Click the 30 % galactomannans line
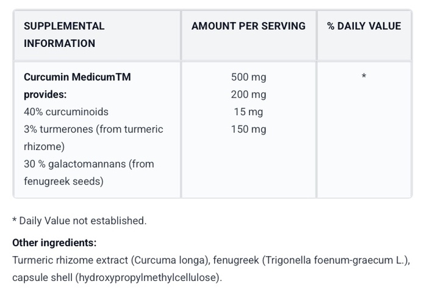 click(89, 164)
